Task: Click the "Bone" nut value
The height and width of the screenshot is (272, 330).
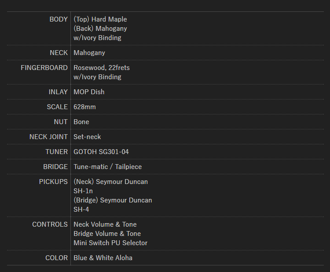Action: point(81,122)
